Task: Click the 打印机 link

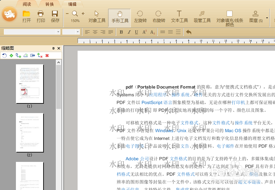Action: tap(238, 102)
